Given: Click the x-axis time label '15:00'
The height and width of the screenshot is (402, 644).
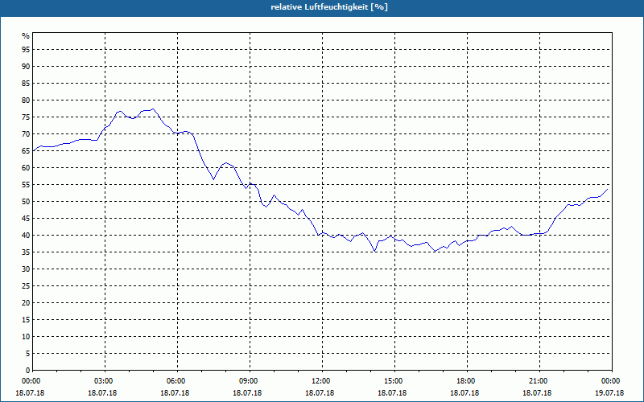Looking at the screenshot, I should 394,381.
